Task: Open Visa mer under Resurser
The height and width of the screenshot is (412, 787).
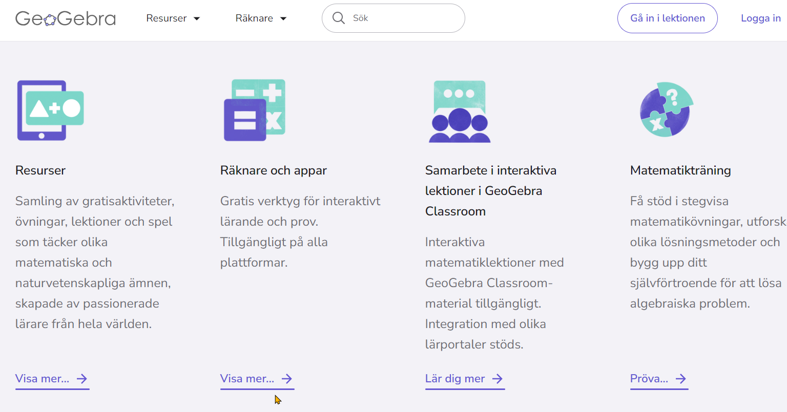Action: coord(43,379)
